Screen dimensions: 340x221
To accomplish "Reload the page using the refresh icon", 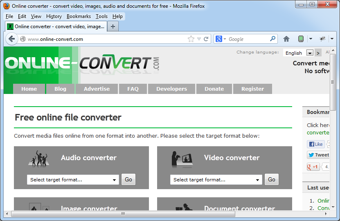I will pos(206,39).
